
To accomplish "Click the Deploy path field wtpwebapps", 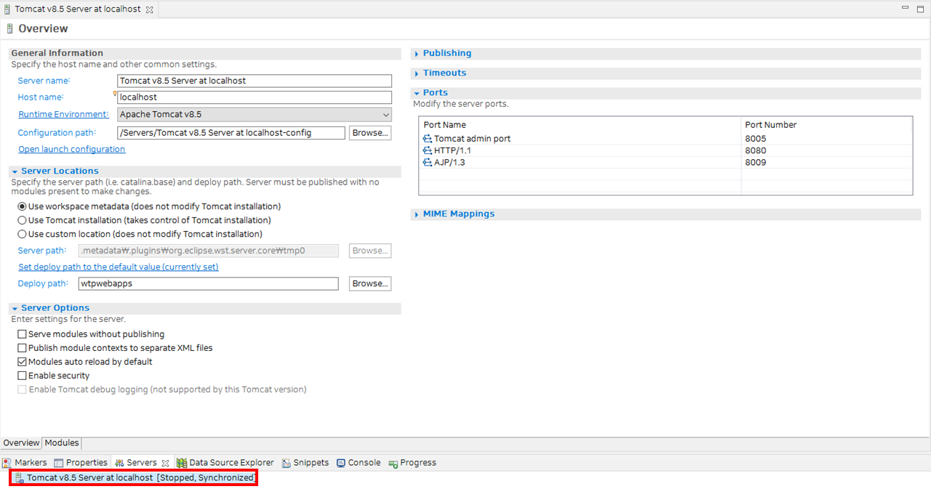I will click(208, 284).
